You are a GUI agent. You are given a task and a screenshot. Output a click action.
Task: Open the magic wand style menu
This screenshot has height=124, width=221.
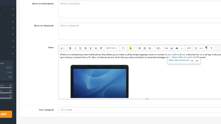click(63, 48)
